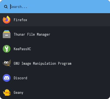Click the green KeePassXC key icon

[x=7, y=49]
